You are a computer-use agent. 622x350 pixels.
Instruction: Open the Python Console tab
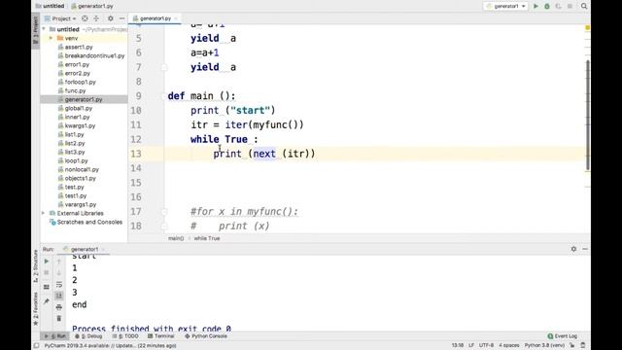coord(206,336)
